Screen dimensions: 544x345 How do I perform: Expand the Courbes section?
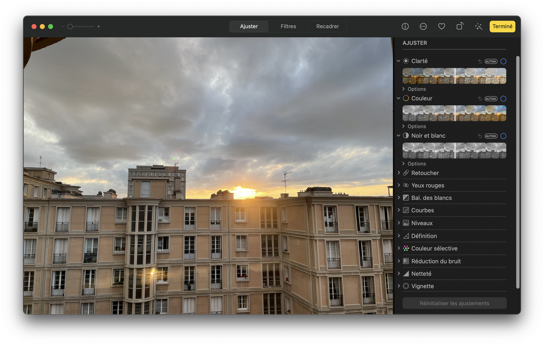pos(398,210)
